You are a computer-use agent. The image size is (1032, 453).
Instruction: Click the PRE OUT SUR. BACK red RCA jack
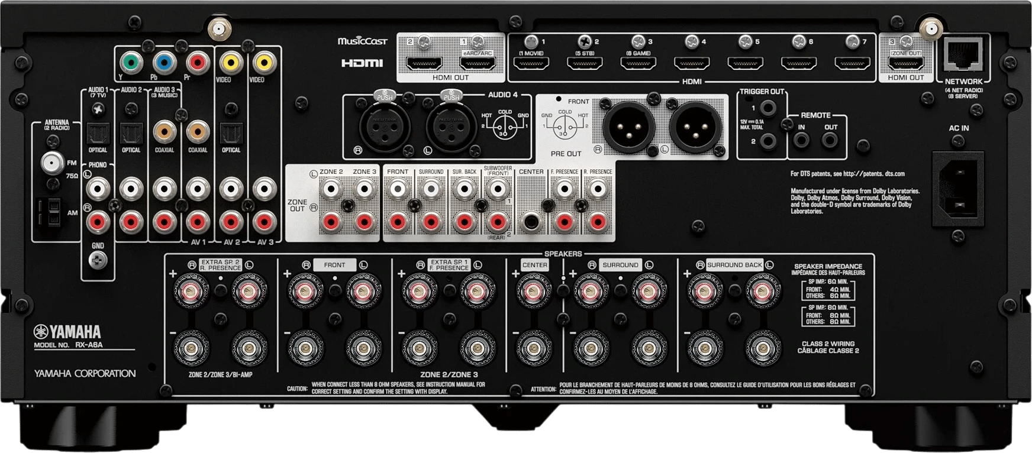(x=465, y=222)
